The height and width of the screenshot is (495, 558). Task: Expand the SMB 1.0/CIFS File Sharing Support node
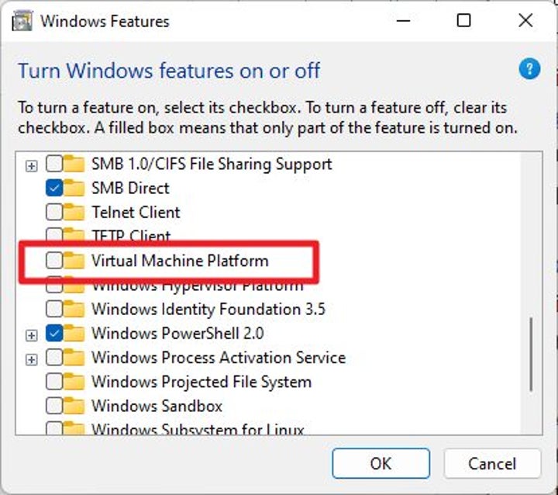coord(31,164)
